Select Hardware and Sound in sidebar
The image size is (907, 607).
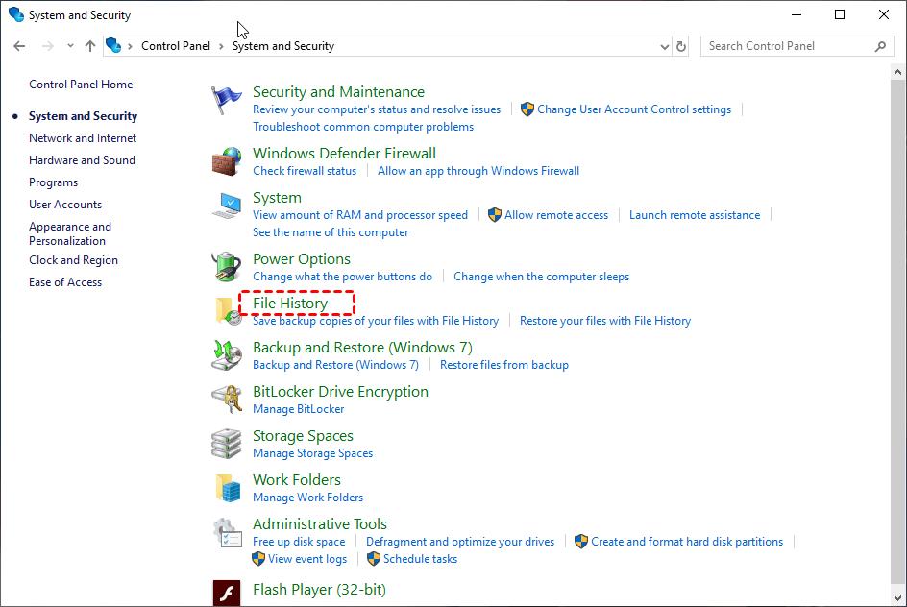pos(82,160)
